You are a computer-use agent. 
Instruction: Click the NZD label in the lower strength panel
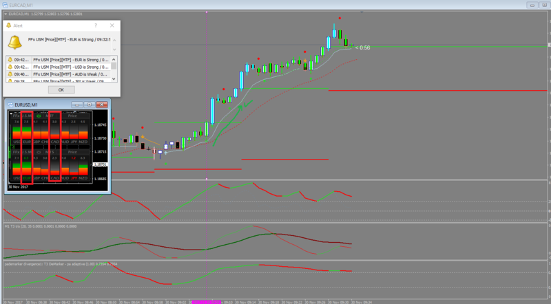[83, 178]
